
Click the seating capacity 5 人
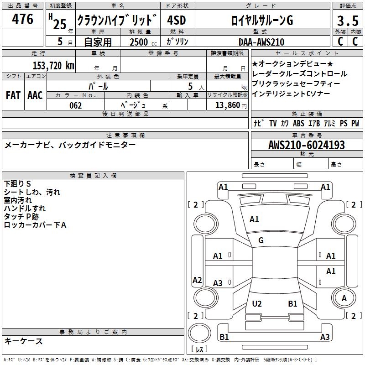click(196, 87)
